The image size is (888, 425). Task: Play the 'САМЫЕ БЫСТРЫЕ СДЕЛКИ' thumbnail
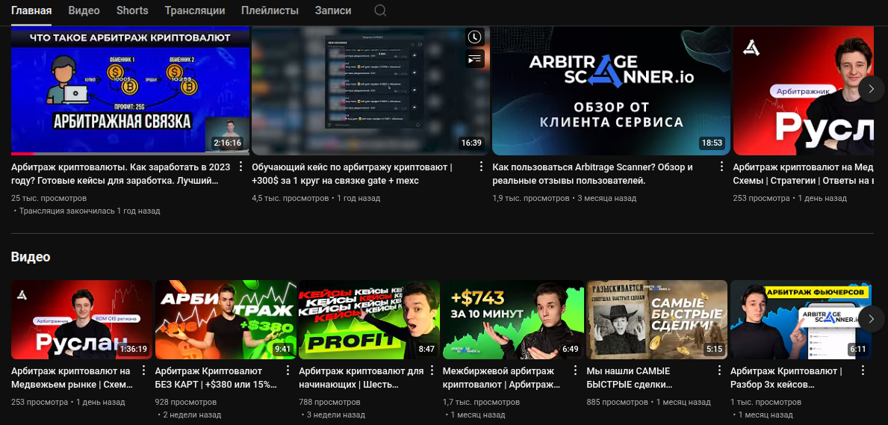click(657, 320)
